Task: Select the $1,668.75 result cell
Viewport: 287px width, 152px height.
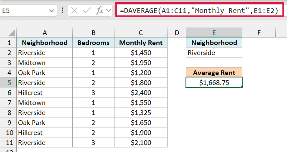Action: 214,82
